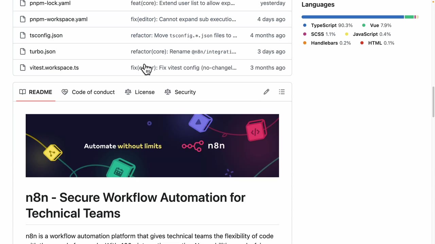Viewport: 435px width, 244px height.
Task: Click green Vue segment of language bar
Action: point(409,17)
